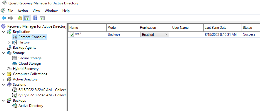Click the 6/15/2022 9:10:31 AM sync date

pos(220,35)
